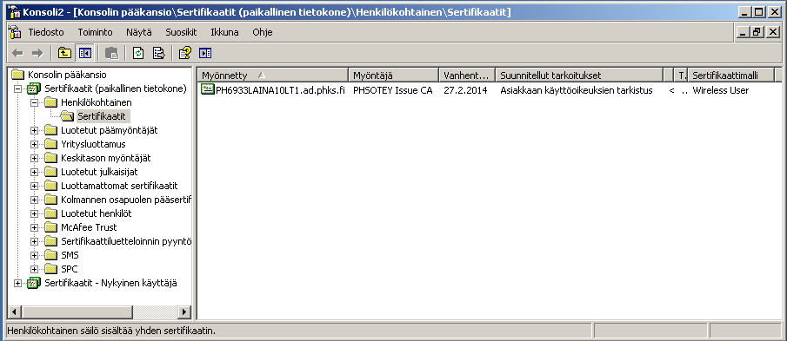Image resolution: width=787 pixels, height=341 pixels.
Task: Open the Ikkuna menu
Action: point(224,33)
